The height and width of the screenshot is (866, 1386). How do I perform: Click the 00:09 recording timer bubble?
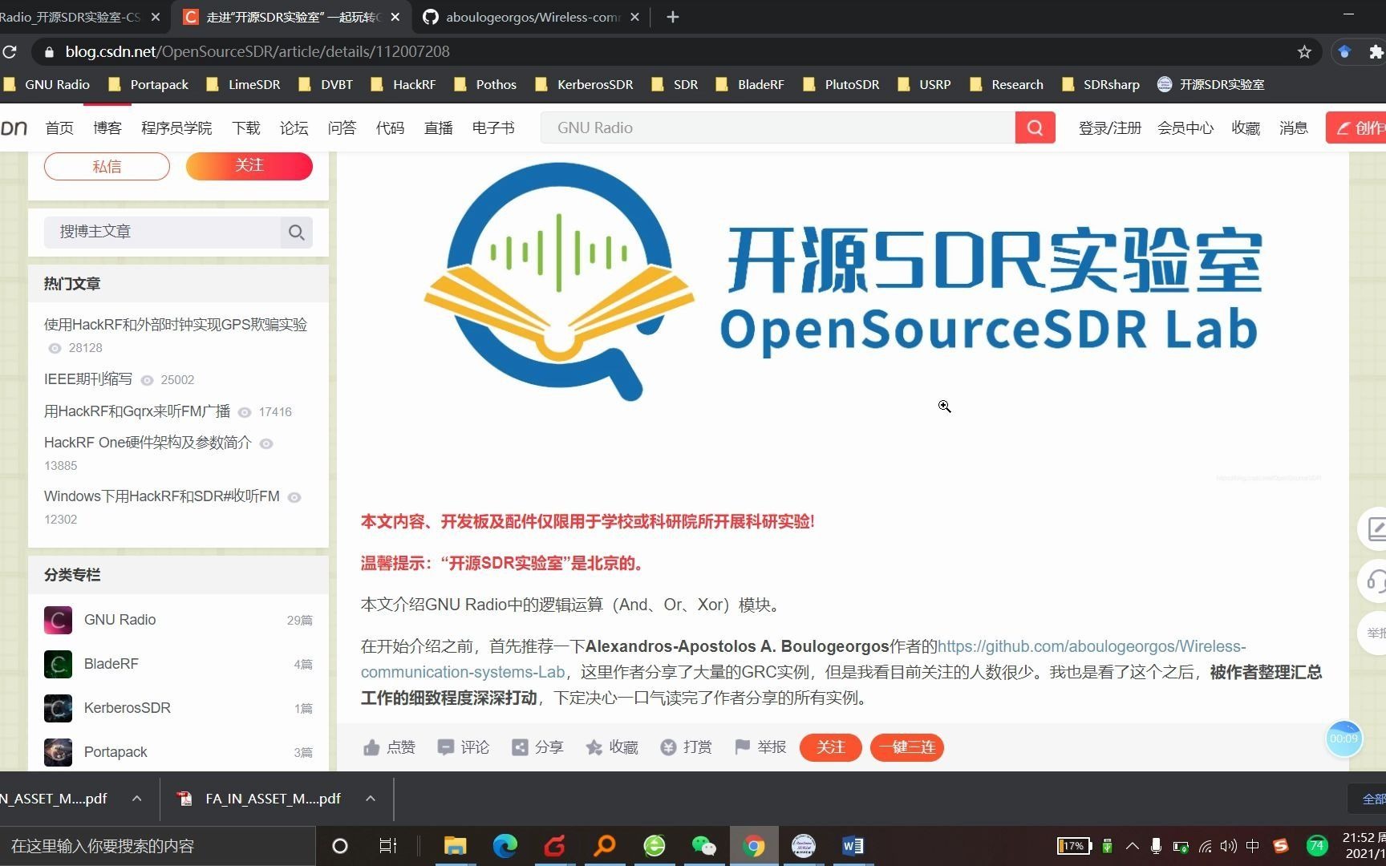[x=1343, y=739]
